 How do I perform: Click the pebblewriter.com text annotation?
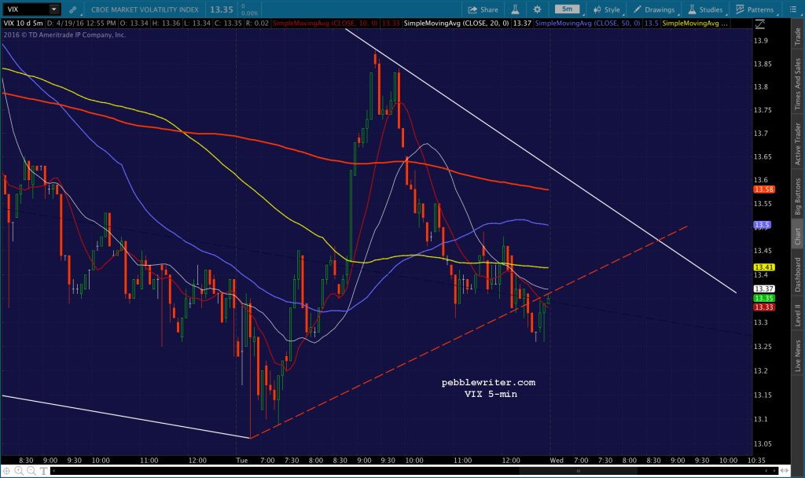click(x=488, y=383)
